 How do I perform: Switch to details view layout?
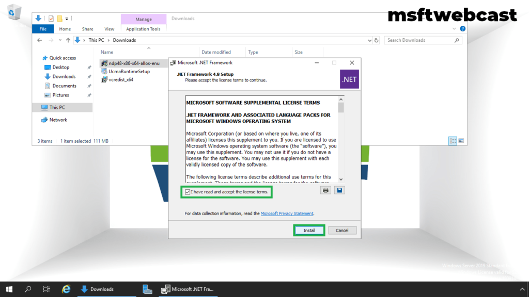click(453, 141)
